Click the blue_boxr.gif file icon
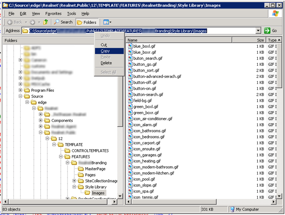Screen dimensions: 285x215 (x=130, y=52)
